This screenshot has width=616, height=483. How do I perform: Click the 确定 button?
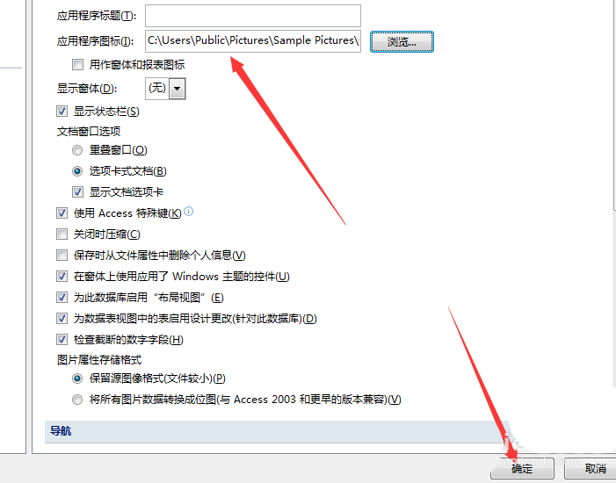522,468
